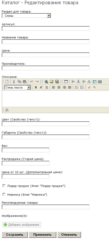Viewport: 109px width, 240px height.
Task: Toggle italic formatting (К)
Action: coord(41,87)
